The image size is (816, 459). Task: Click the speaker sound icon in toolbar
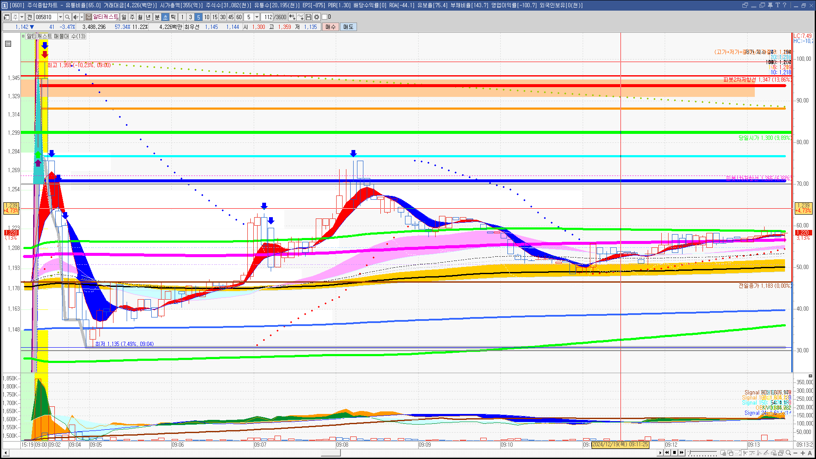pyautogui.click(x=75, y=17)
